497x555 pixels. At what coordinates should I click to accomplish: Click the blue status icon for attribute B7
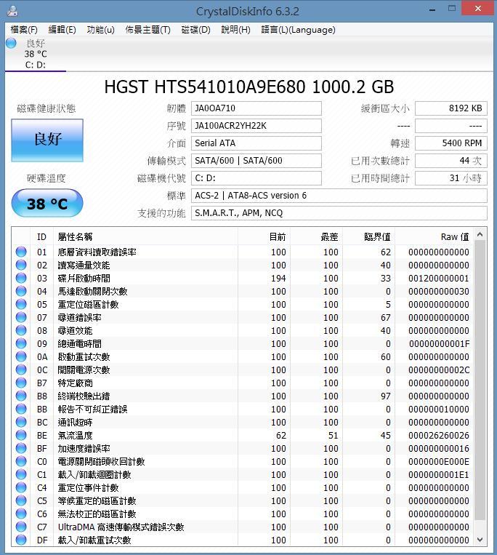[x=21, y=383]
